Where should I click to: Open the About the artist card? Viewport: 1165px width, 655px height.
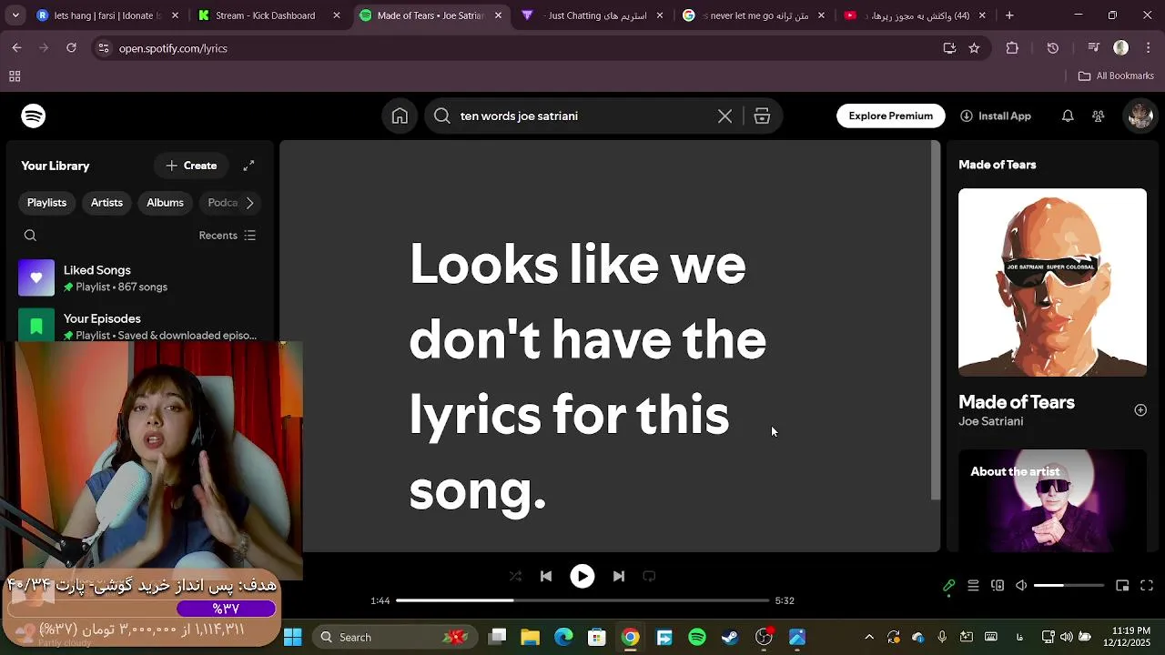tap(1052, 500)
